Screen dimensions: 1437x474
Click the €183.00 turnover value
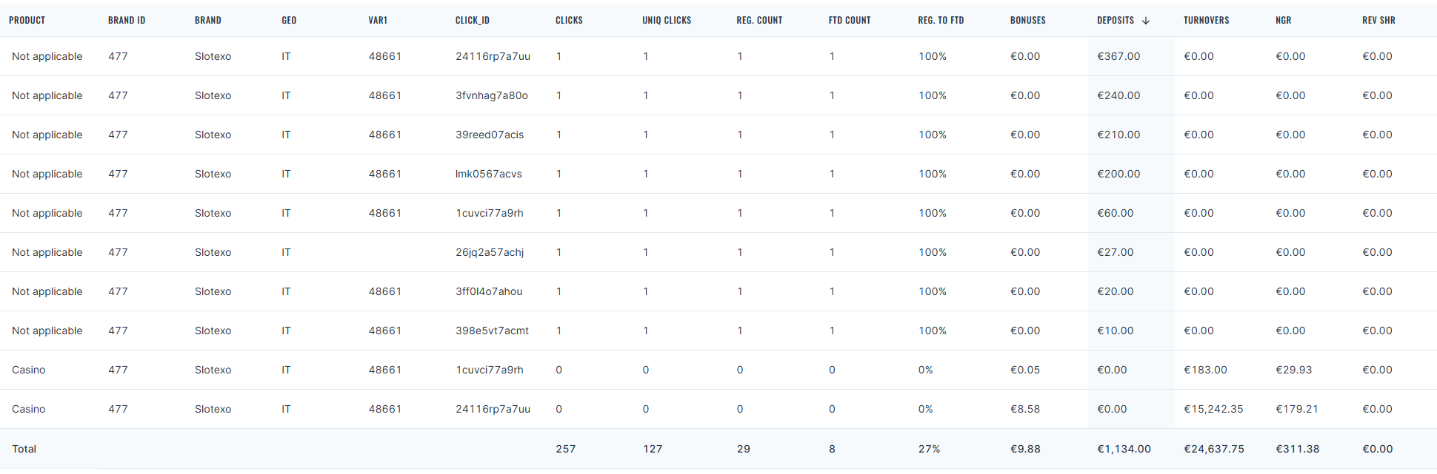coord(1205,370)
